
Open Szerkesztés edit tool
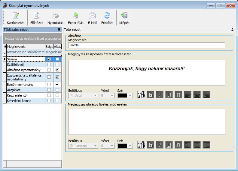click(x=16, y=18)
